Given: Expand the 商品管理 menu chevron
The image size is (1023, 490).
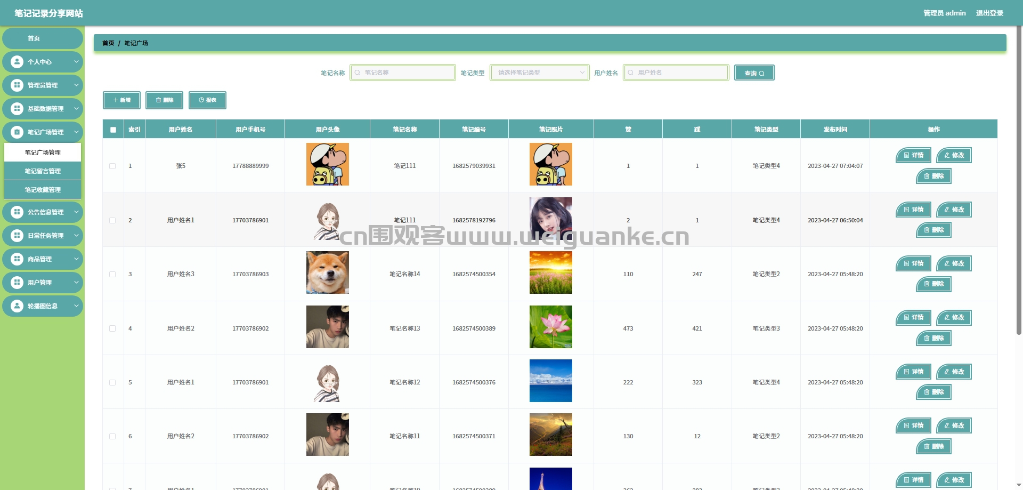Looking at the screenshot, I should [76, 259].
